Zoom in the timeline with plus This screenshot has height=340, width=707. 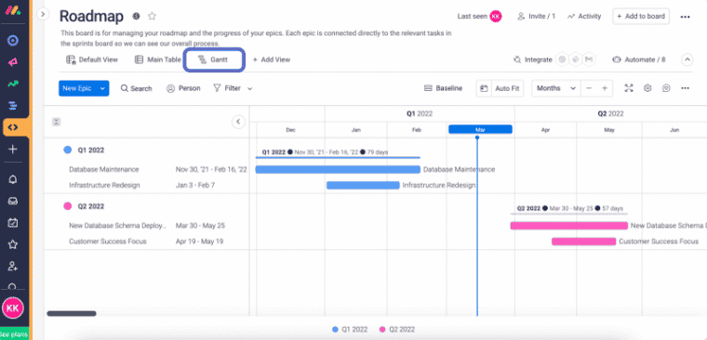605,88
